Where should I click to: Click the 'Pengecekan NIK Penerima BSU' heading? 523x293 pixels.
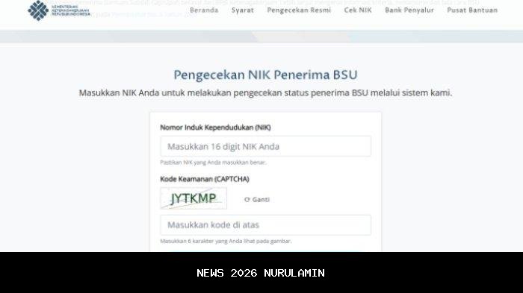[x=265, y=75]
